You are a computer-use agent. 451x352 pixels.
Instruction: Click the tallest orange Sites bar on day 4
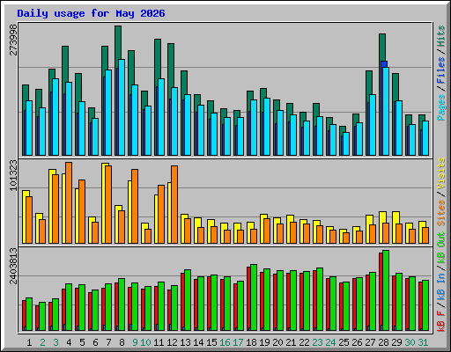point(69,202)
